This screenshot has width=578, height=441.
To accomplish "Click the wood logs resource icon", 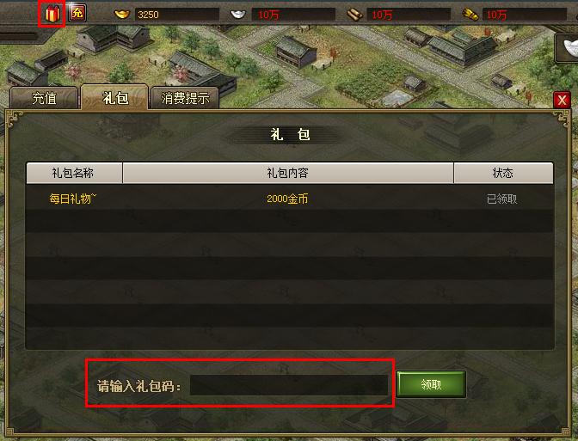I will tap(354, 15).
